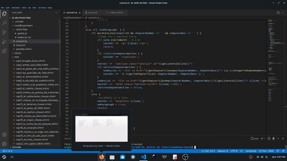Open cap10_el_subteniente_chavez.xhtml file
This screenshot has width=287, height=161.
pos(35,97)
